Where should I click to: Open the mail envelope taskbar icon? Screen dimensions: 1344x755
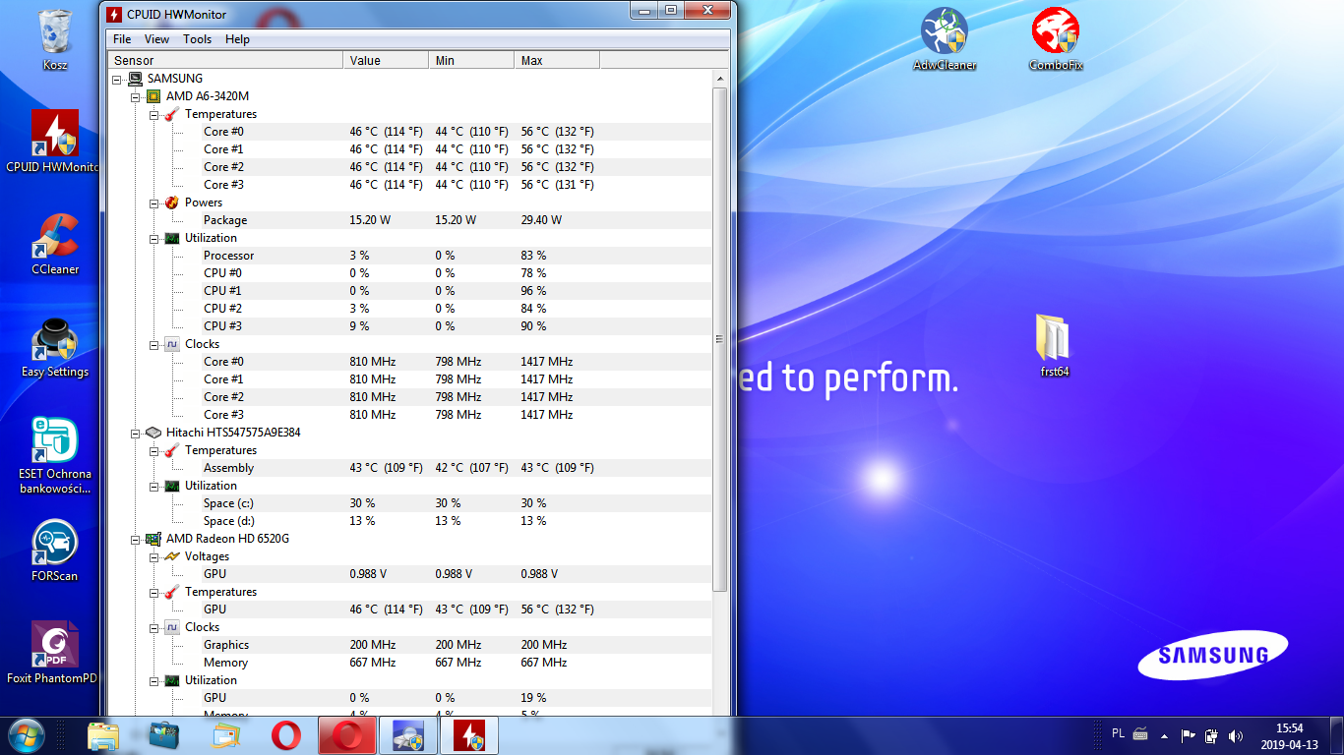(x=225, y=735)
